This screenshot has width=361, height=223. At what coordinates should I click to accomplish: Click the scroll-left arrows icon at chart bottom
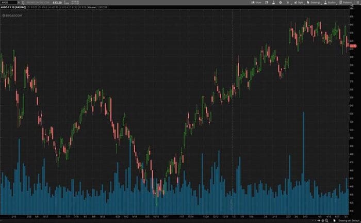(x=319, y=220)
